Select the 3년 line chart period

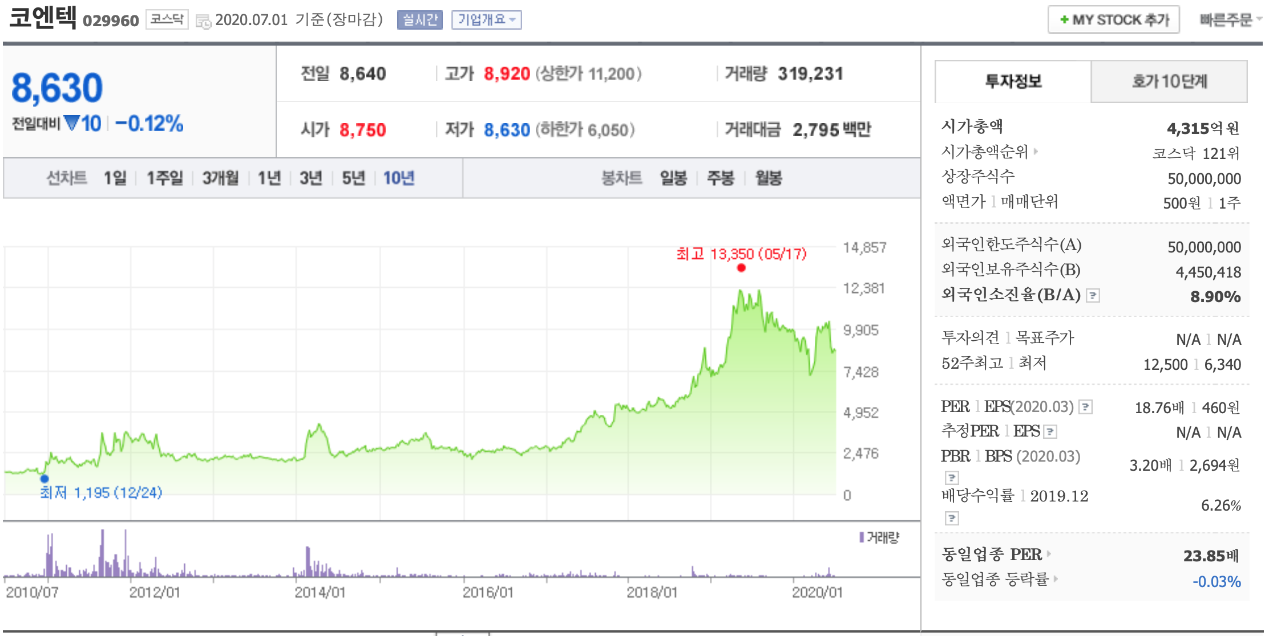click(x=312, y=178)
